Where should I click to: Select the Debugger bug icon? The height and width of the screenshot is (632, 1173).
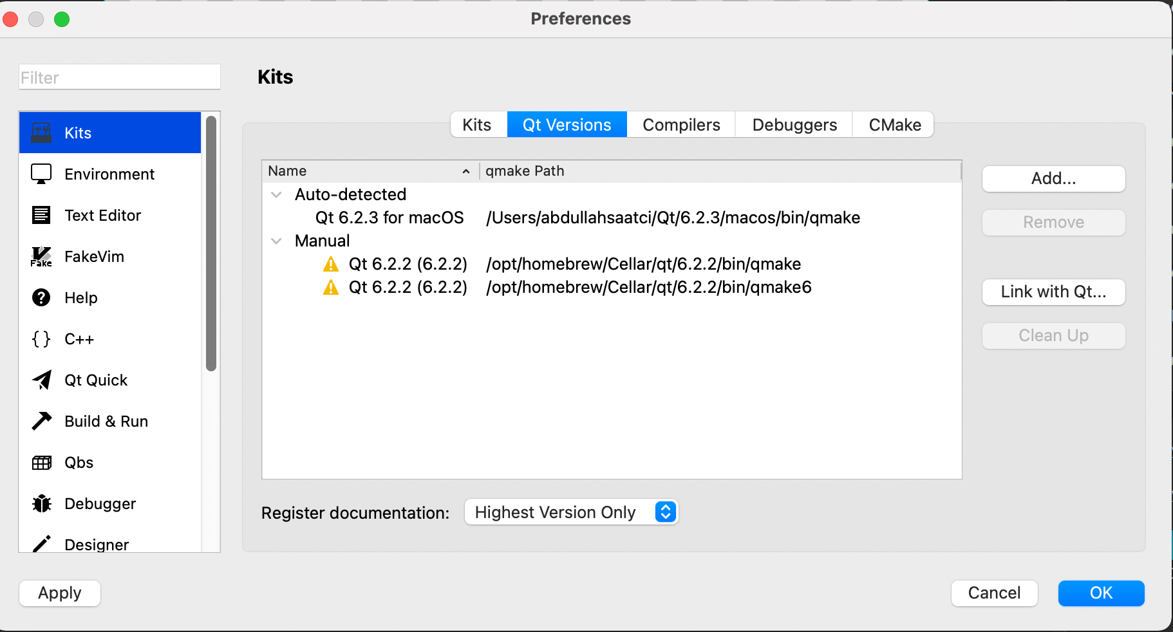coord(41,503)
